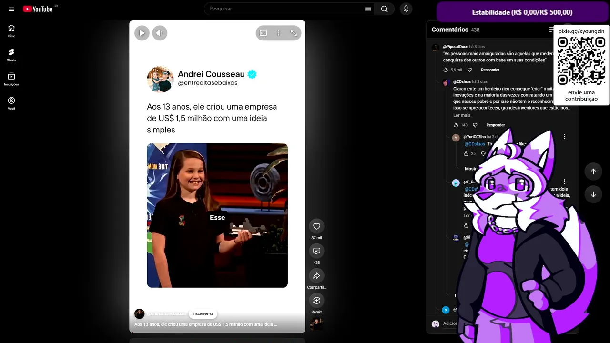This screenshot has height=343, width=610.
Task: Subscribe with the Inscrever-se button
Action: tap(203, 314)
